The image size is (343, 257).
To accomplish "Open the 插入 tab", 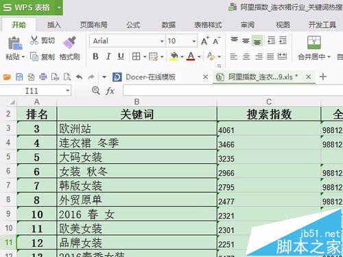I will click(54, 25).
